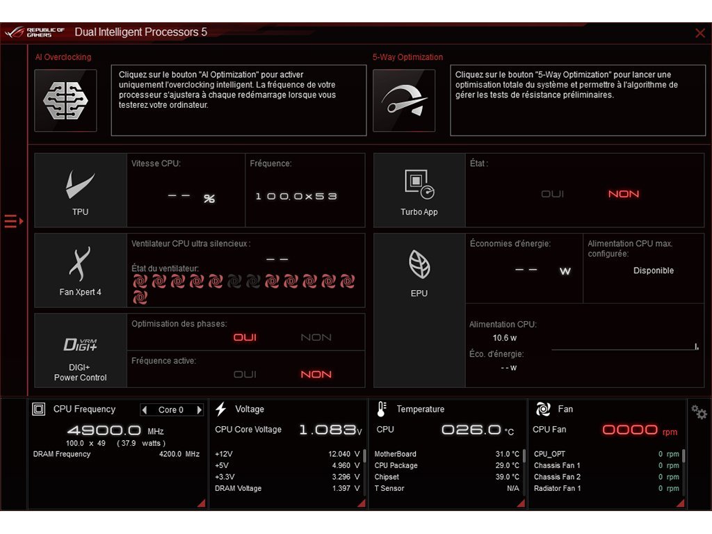The height and width of the screenshot is (534, 712).
Task: Expand the CPU Frequency panel corner
Action: click(201, 503)
